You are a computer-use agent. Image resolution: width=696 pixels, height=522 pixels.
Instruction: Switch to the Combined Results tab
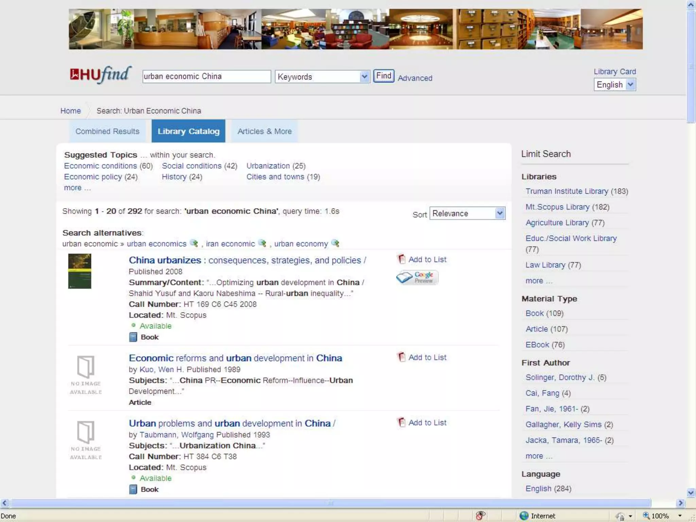[107, 131]
